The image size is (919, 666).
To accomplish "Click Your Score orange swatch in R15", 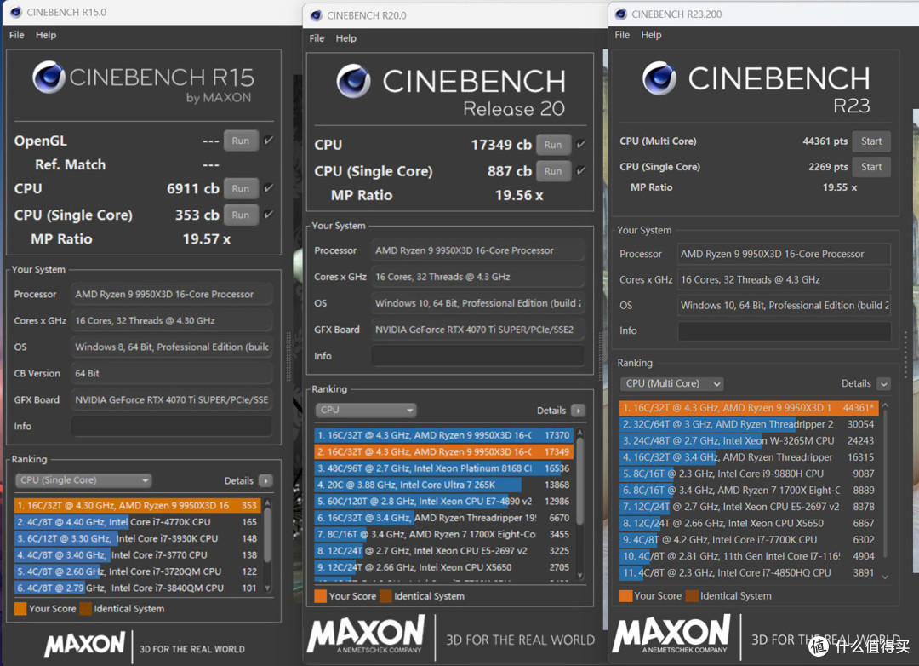I will point(20,608).
